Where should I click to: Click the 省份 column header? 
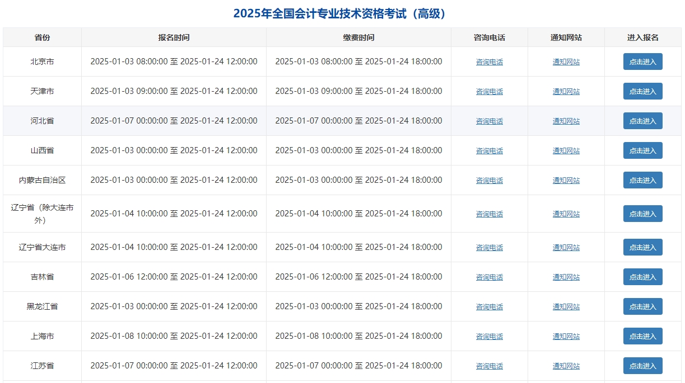(41, 37)
